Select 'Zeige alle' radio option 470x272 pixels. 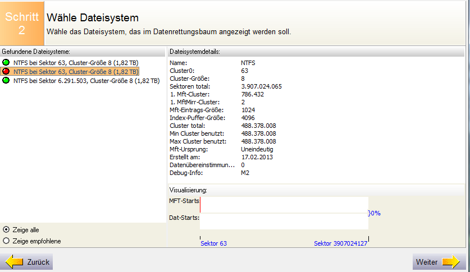tap(6, 230)
